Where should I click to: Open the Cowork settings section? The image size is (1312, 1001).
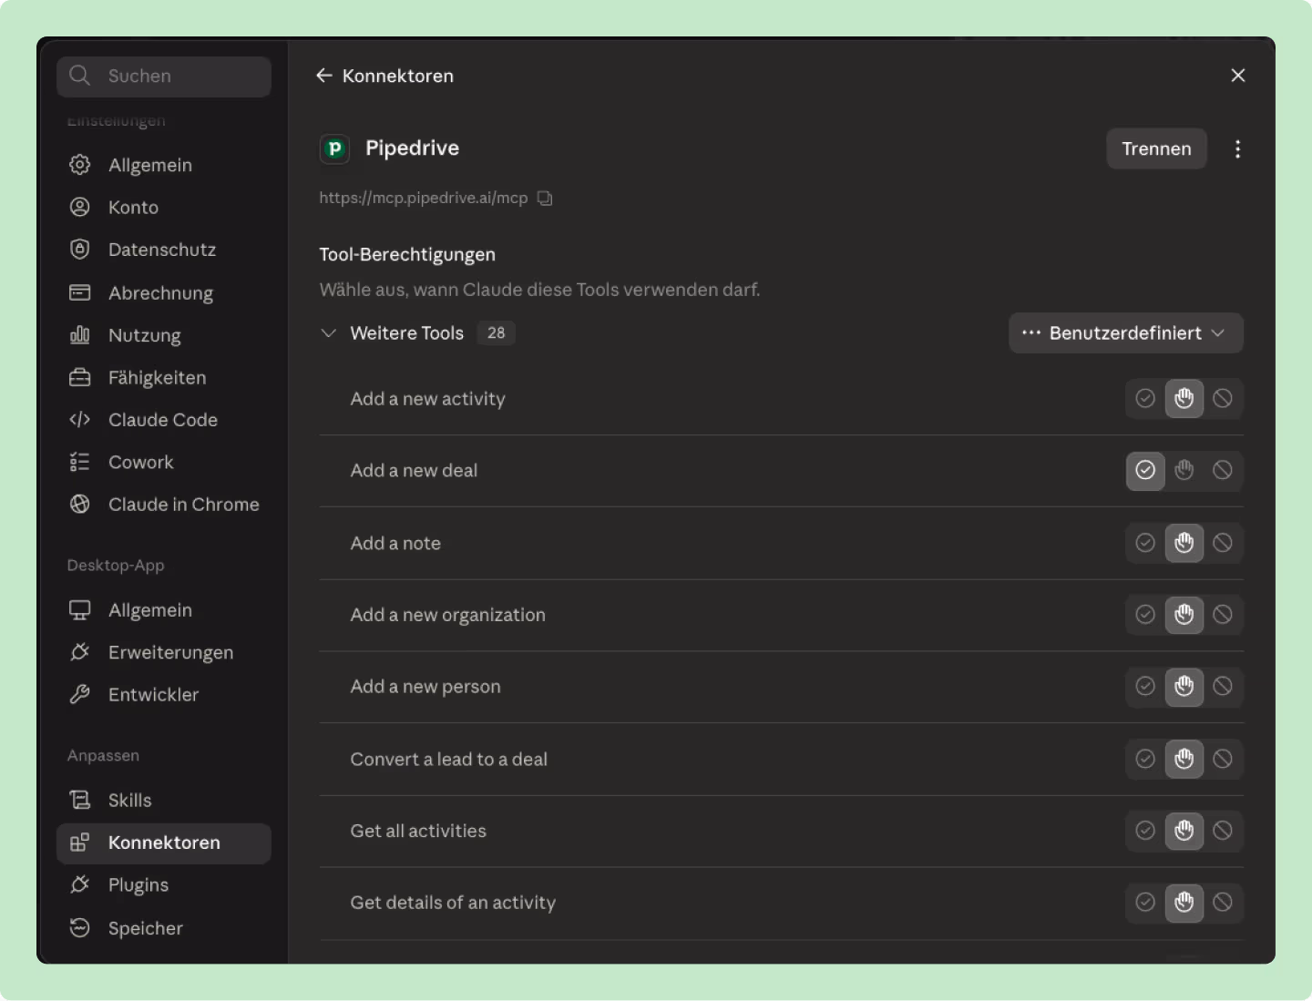pyautogui.click(x=164, y=463)
